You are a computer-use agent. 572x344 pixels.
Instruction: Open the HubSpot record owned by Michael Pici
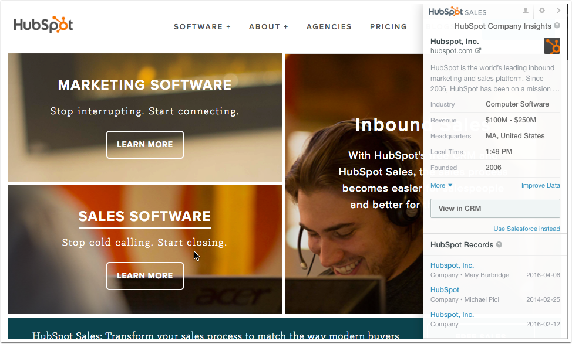(x=445, y=289)
